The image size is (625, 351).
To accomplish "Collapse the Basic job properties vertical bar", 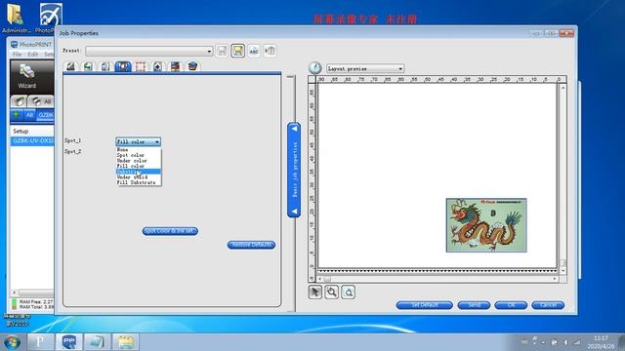I will point(294,170).
